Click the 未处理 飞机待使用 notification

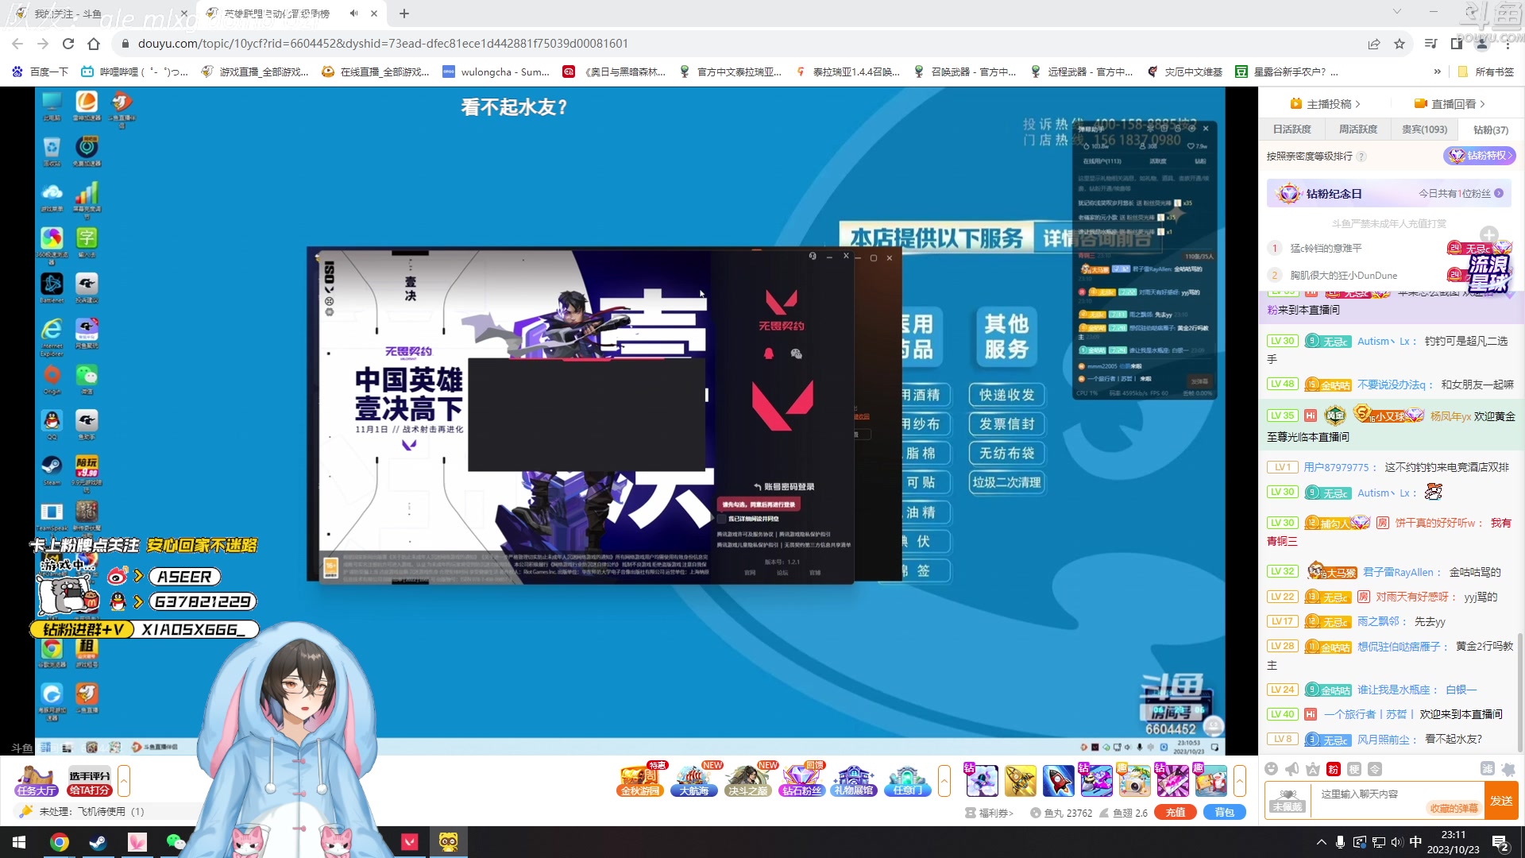click(x=91, y=812)
